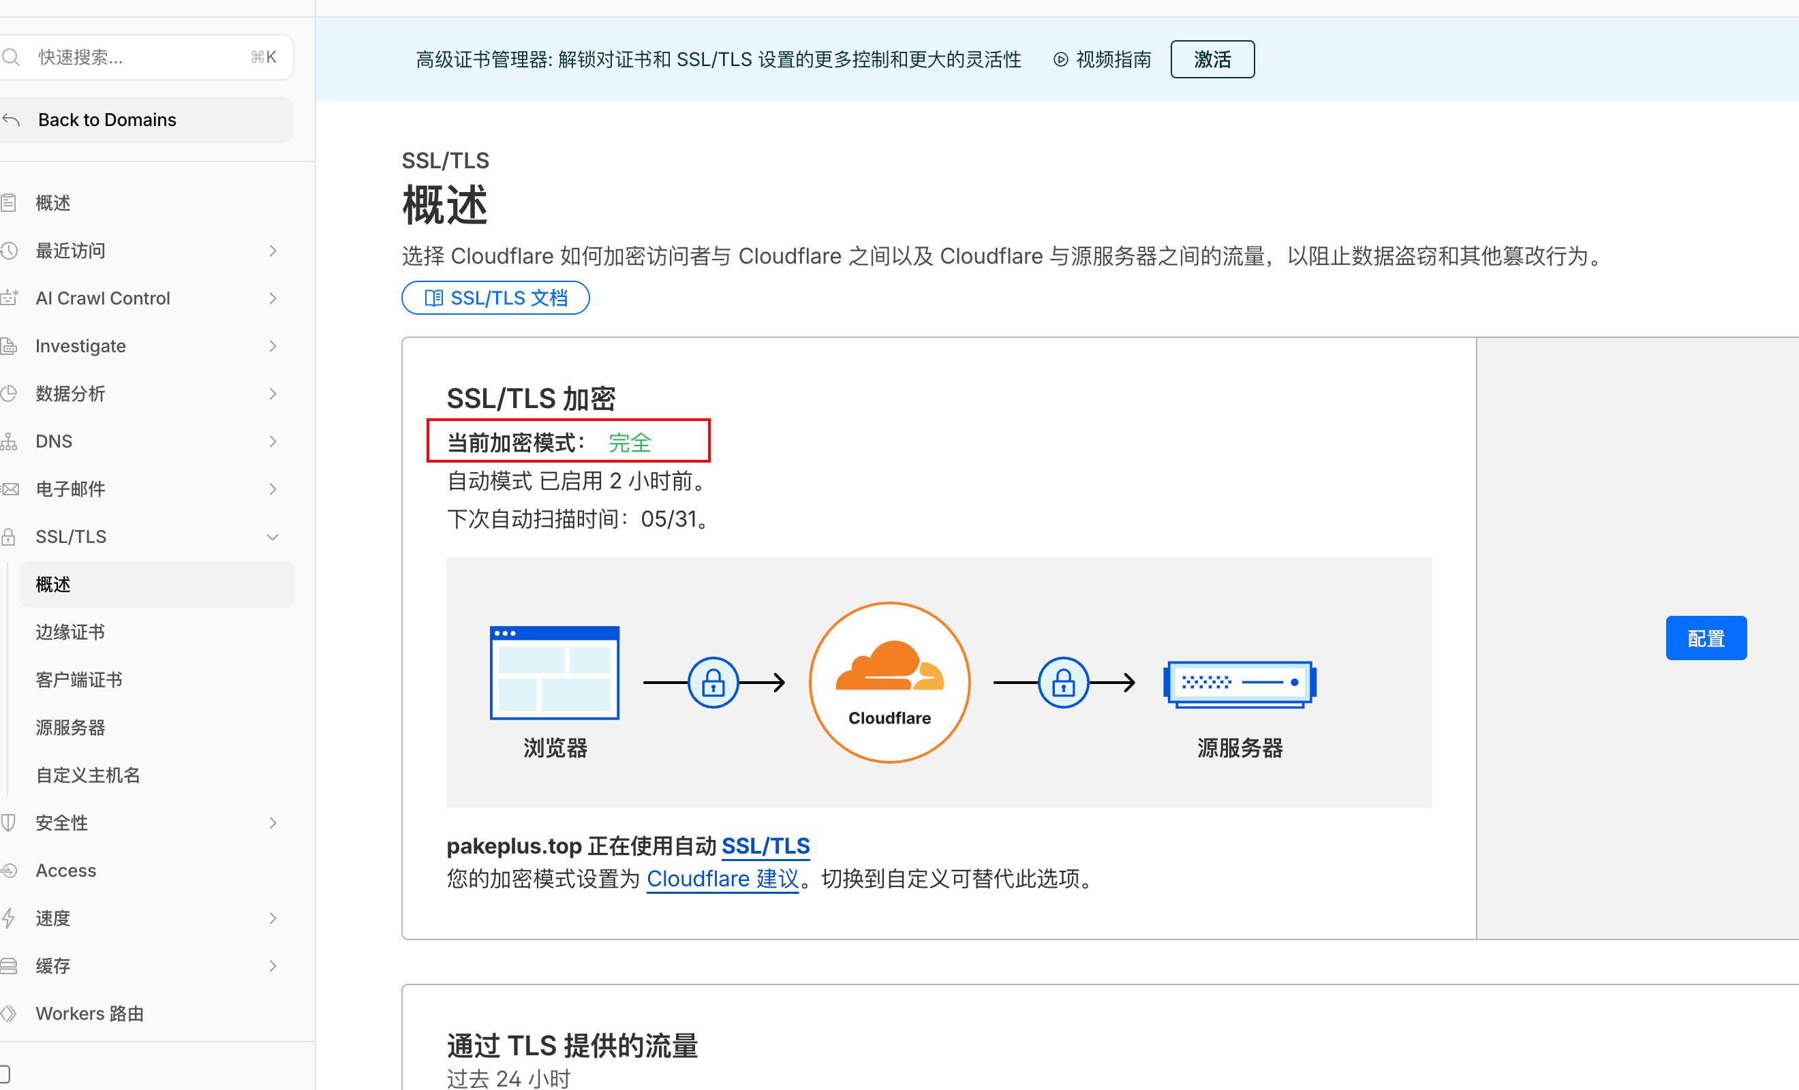This screenshot has height=1090, width=1799.
Task: Click the search magnifier icon
Action: coord(10,57)
